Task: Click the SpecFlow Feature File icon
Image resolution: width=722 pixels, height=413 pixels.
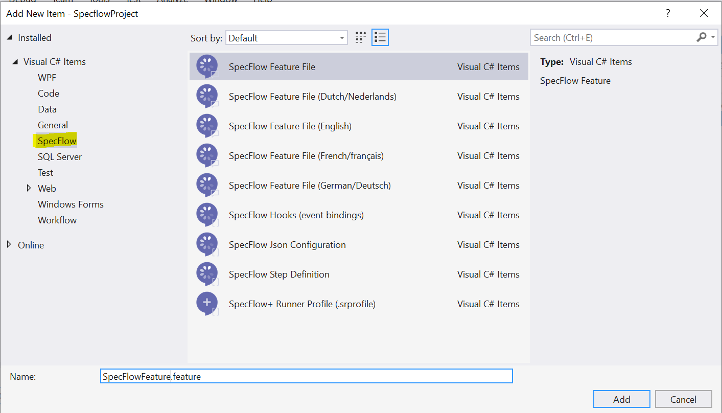Action: click(x=207, y=66)
